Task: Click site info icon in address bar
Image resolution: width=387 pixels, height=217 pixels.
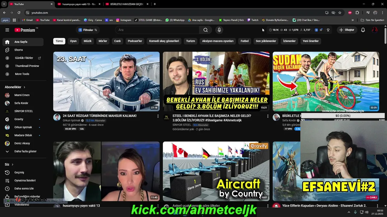Action: pos(28,13)
